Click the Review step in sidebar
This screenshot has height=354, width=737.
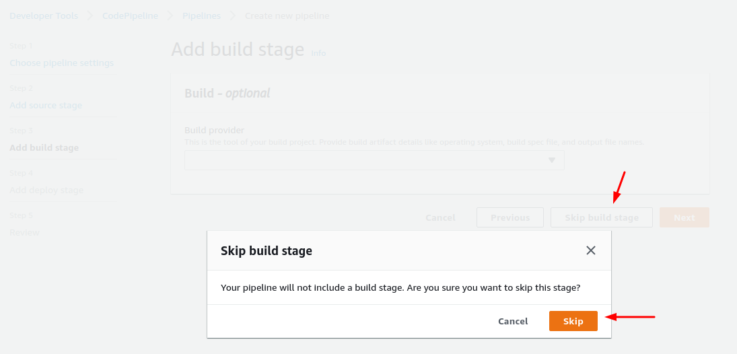pyautogui.click(x=24, y=233)
